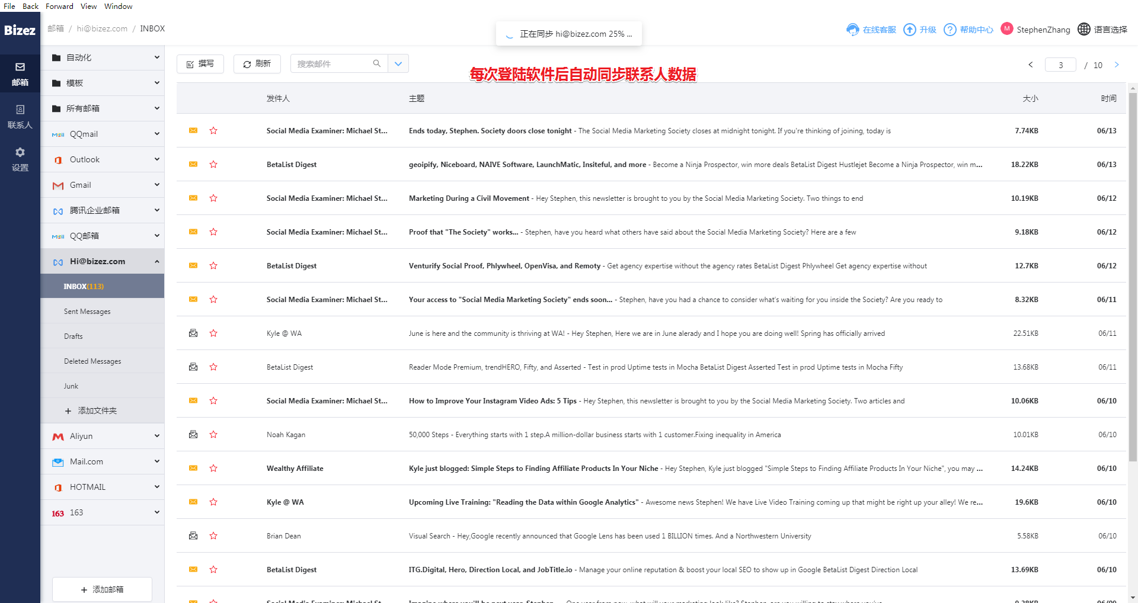The width and height of the screenshot is (1138, 603).
Task: Open the Deleted Messages folder
Action: pos(103,361)
